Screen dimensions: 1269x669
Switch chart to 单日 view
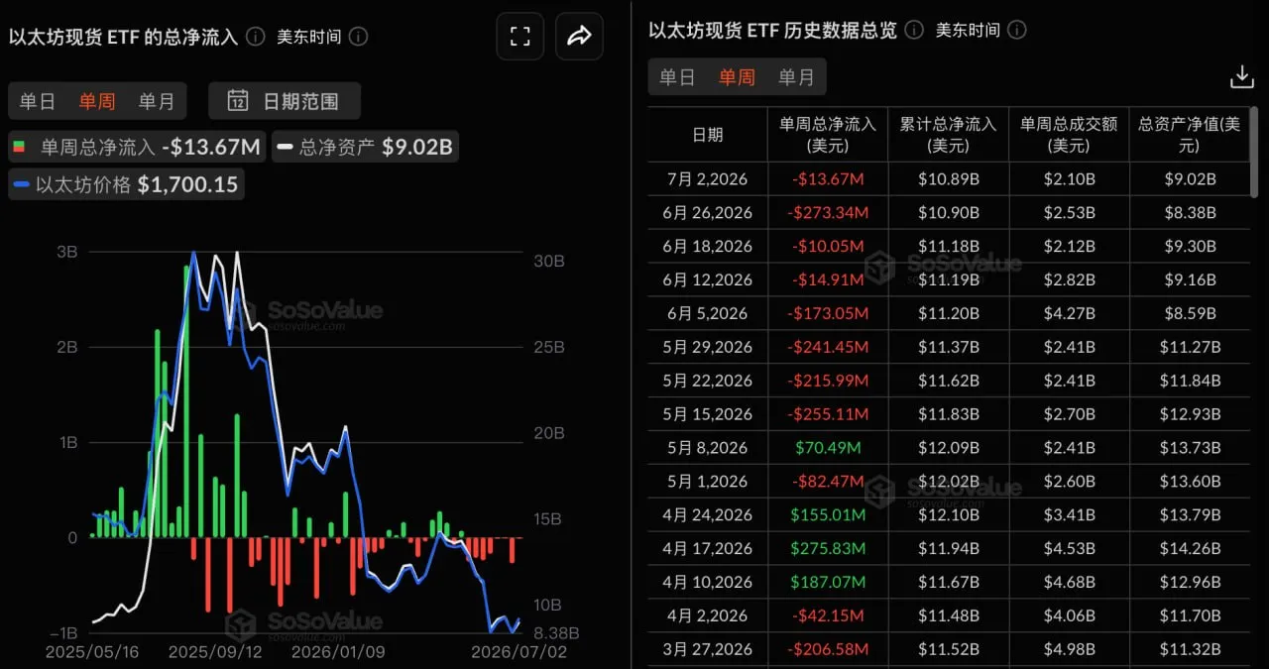38,101
